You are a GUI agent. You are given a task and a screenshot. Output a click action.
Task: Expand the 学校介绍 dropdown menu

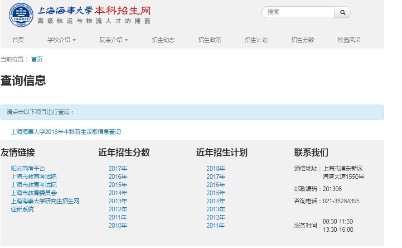coord(61,40)
